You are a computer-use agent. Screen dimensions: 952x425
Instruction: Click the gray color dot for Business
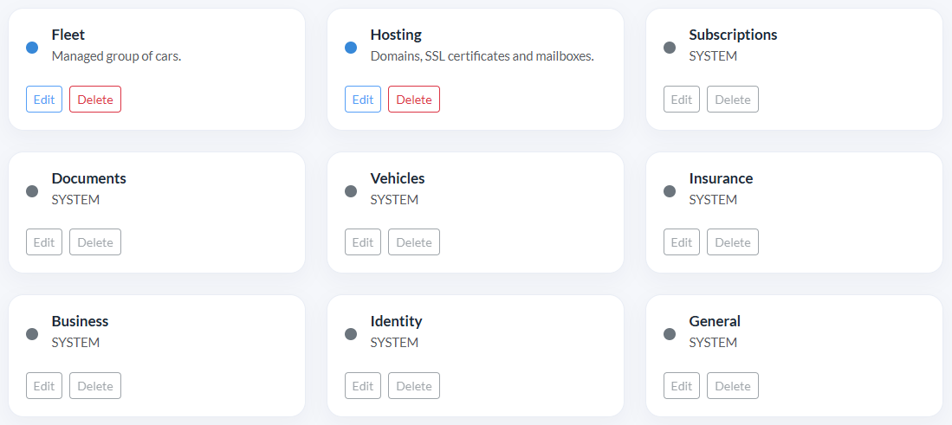[x=32, y=334]
